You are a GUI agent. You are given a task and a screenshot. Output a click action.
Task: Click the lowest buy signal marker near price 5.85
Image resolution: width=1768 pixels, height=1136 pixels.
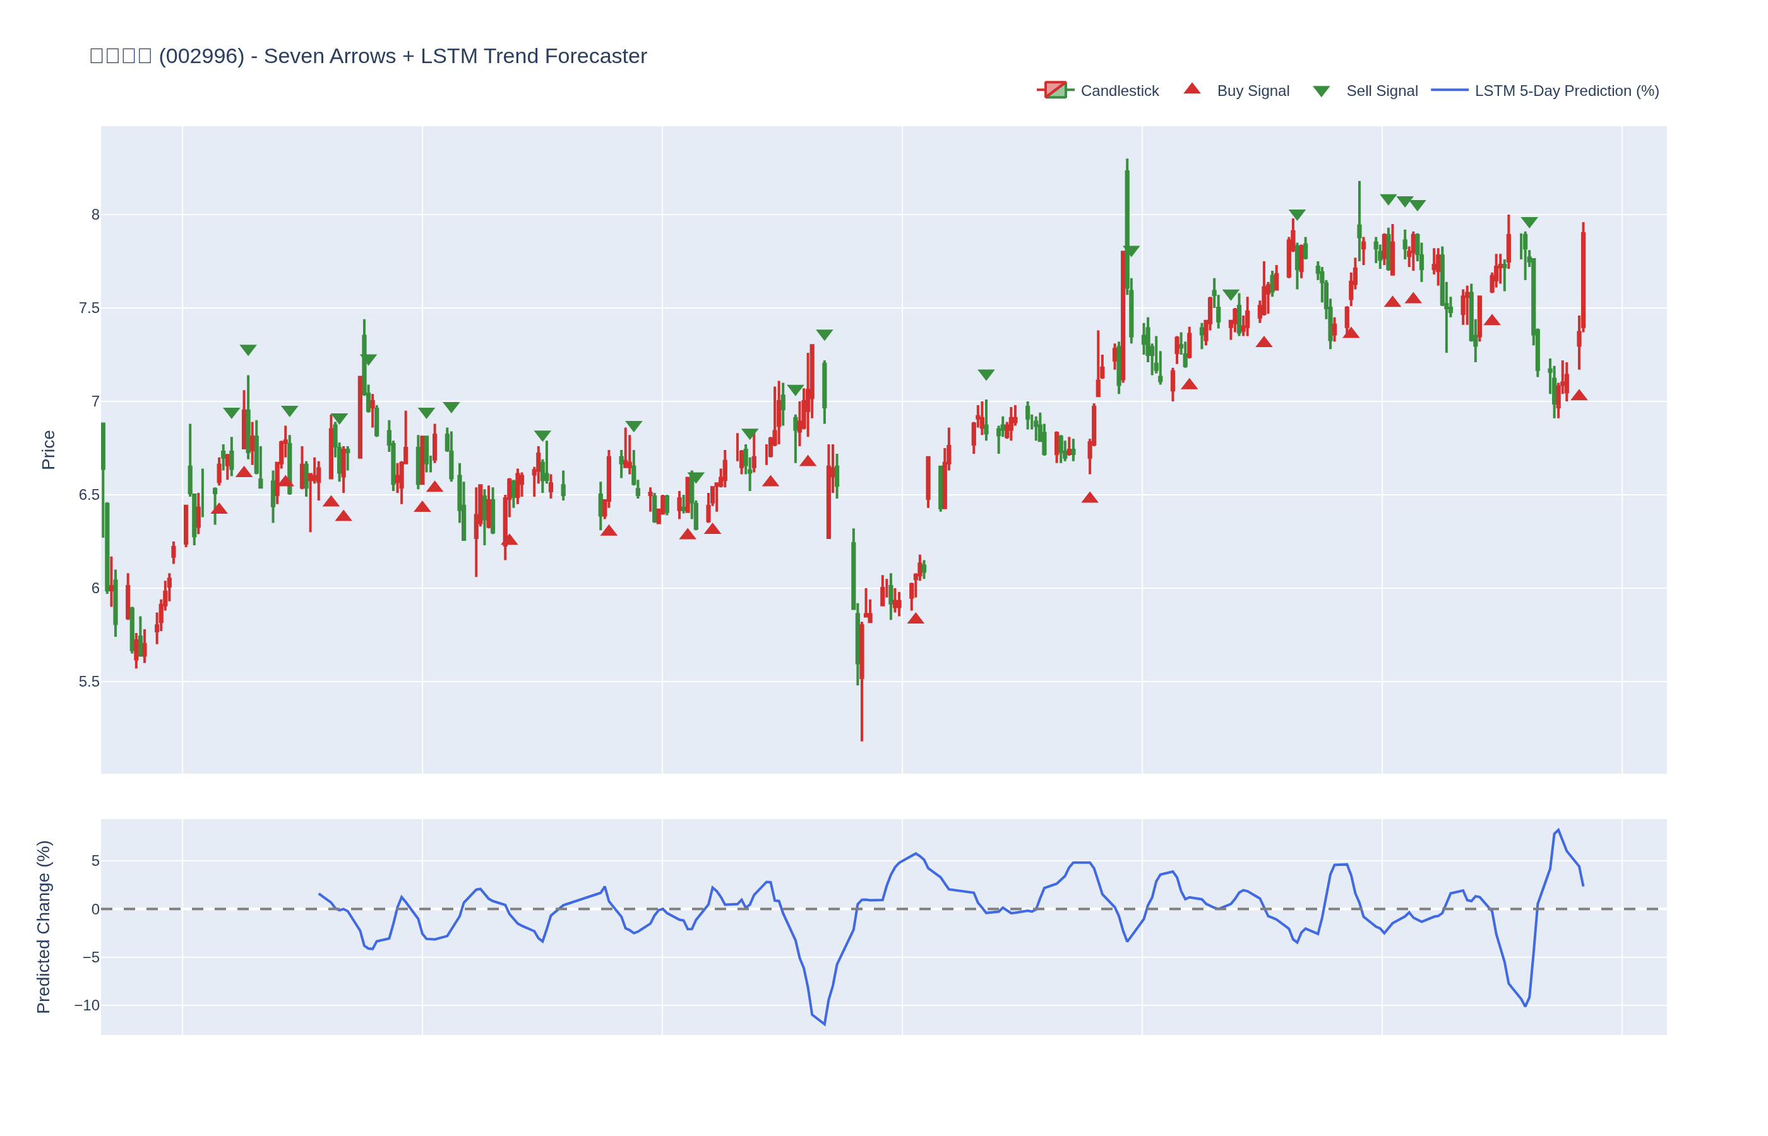916,619
